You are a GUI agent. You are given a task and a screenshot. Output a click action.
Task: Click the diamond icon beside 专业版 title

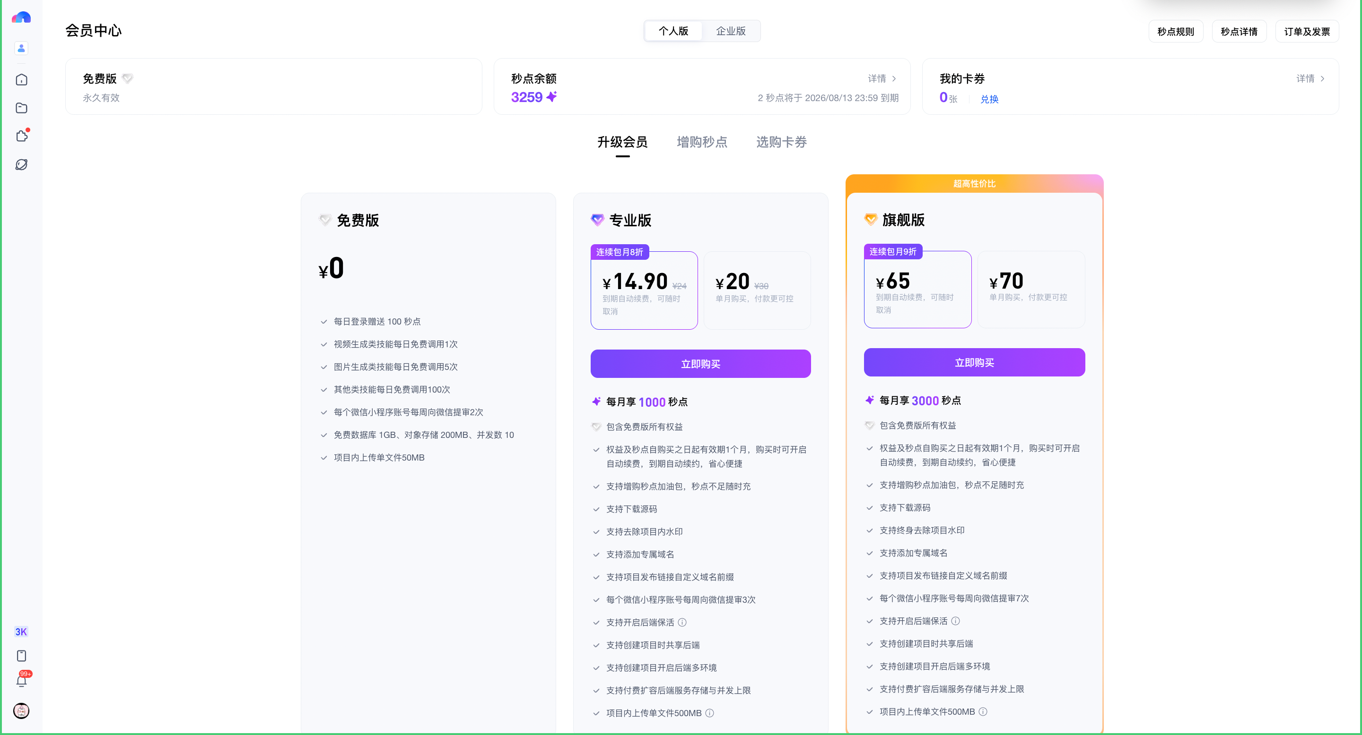(x=597, y=220)
